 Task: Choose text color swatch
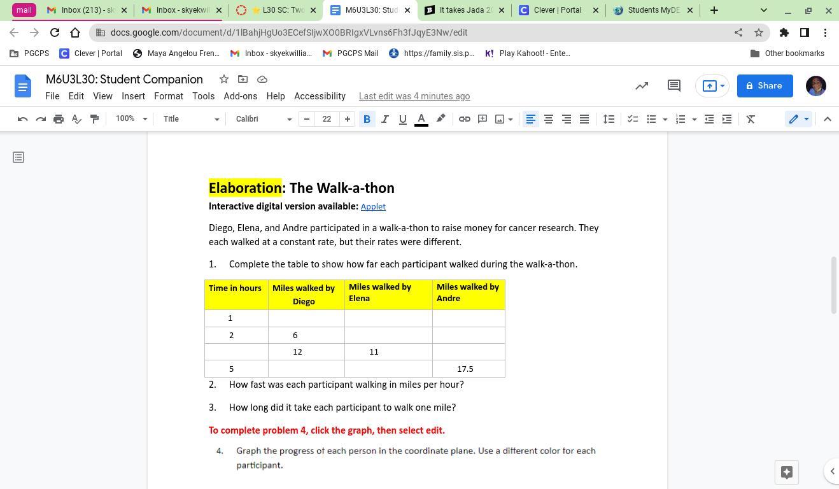tap(421, 119)
